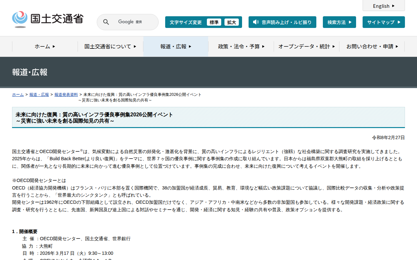The image size is (417, 260).
Task: Select 拡大 text size
Action: [232, 22]
